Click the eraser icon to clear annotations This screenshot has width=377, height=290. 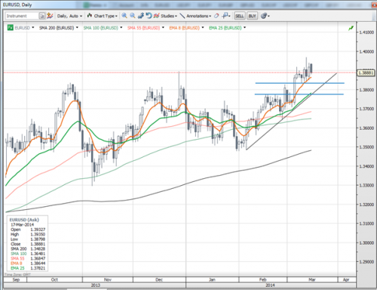(x=216, y=16)
